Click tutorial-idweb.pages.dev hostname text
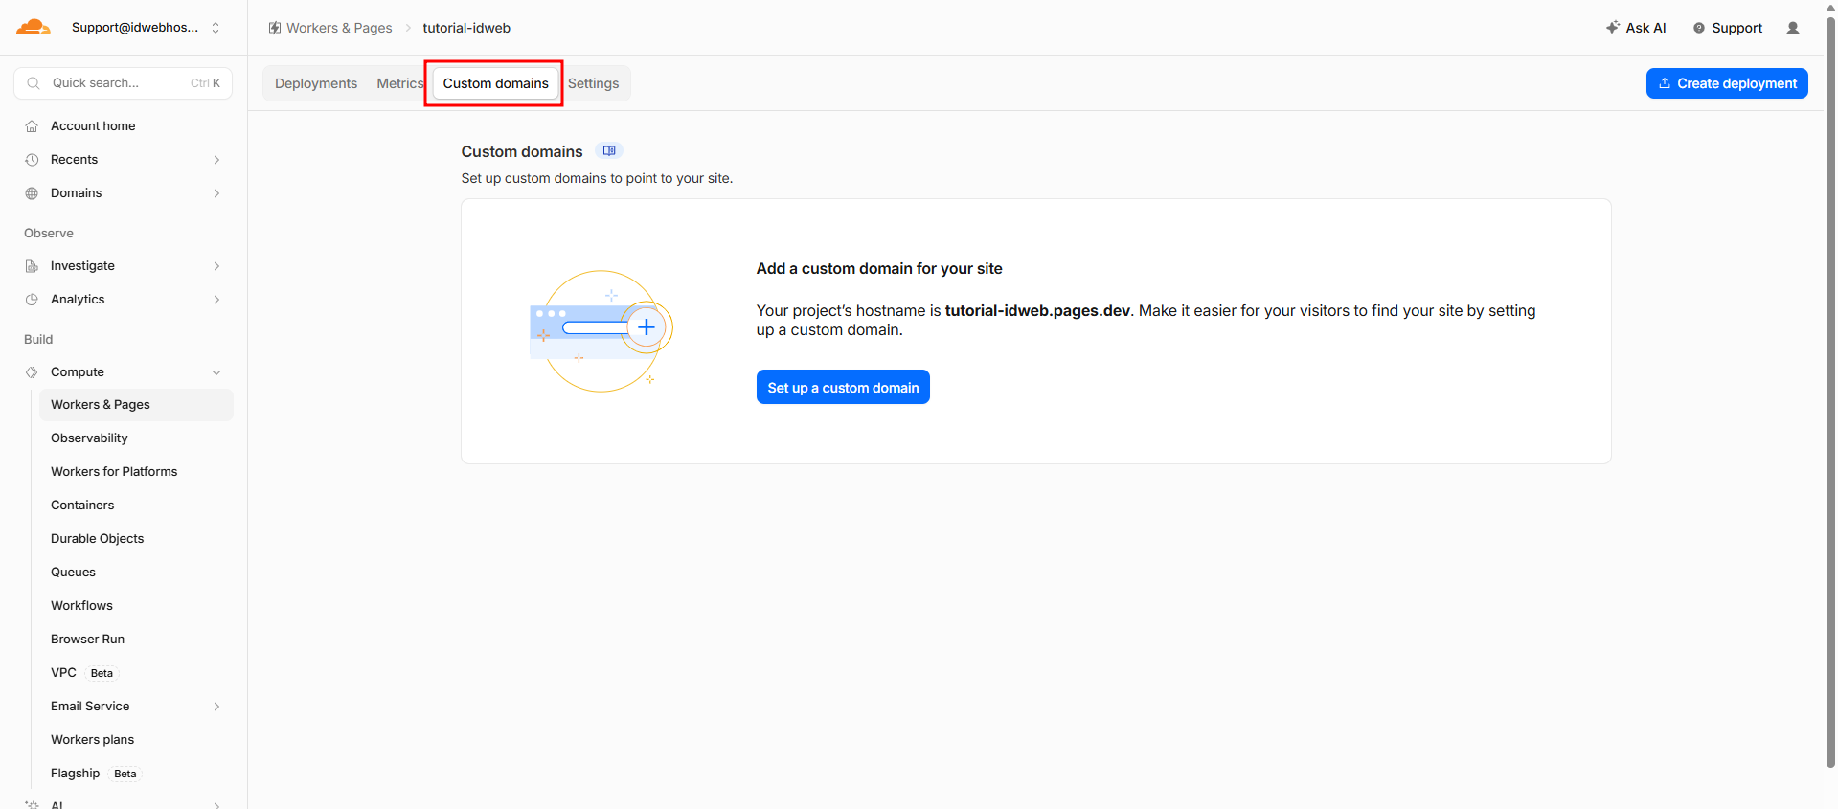The image size is (1838, 809). 1037,310
